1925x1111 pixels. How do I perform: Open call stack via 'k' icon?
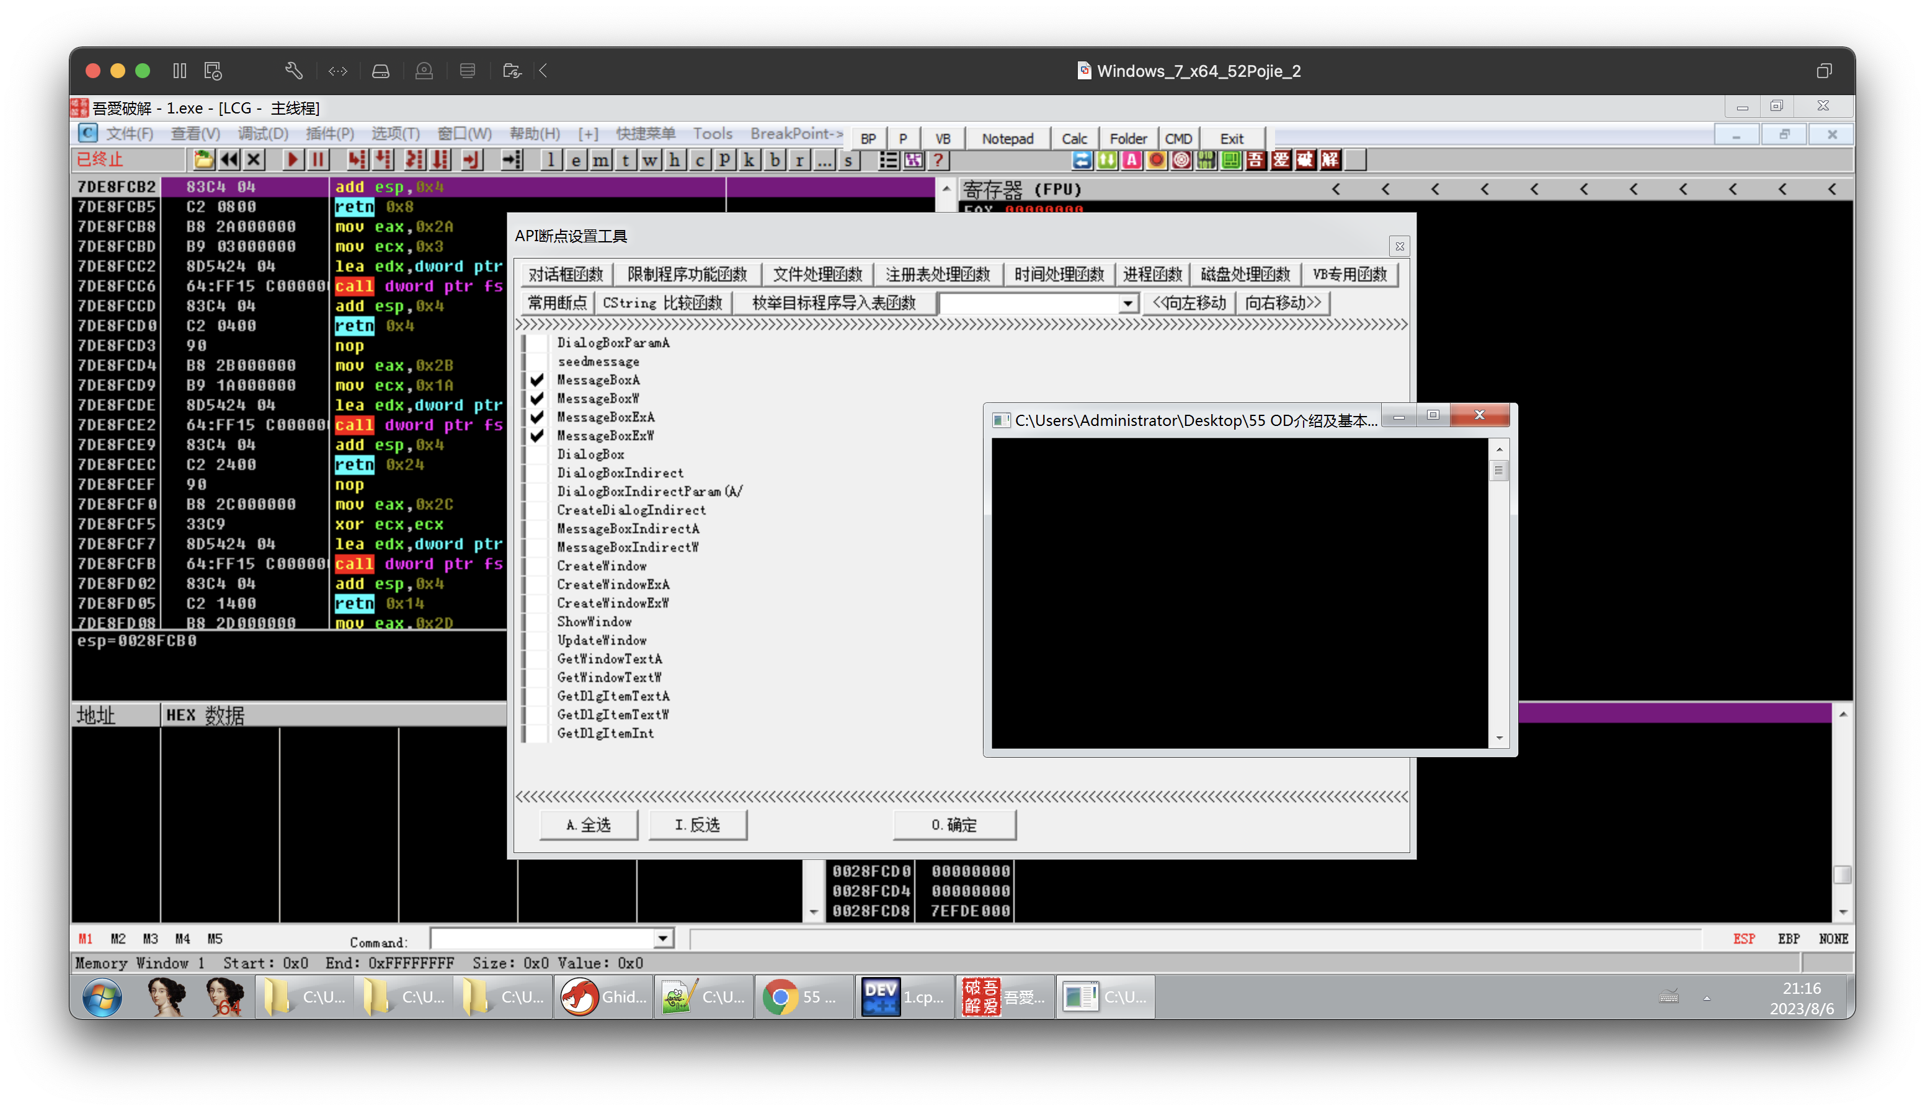click(x=750, y=160)
